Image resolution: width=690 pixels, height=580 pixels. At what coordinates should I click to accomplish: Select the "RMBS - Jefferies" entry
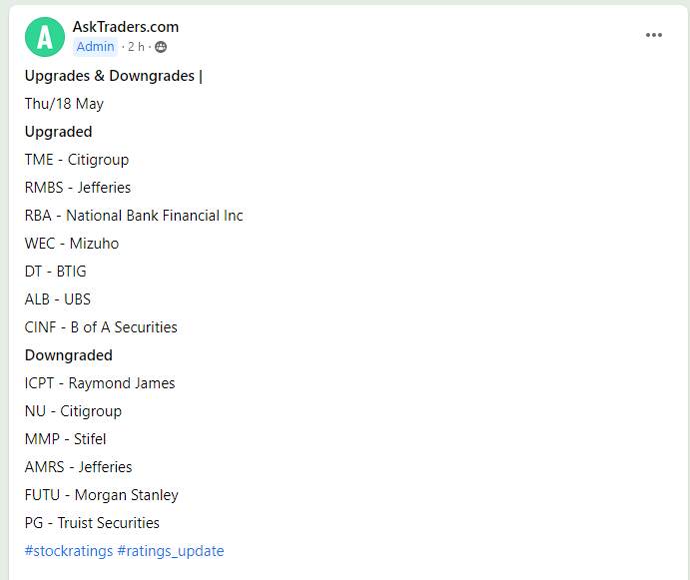pyautogui.click(x=78, y=188)
